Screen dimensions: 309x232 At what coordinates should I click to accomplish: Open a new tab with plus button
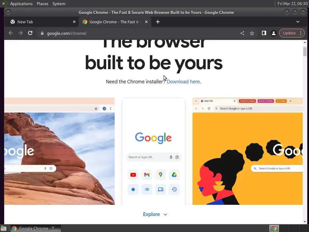pos(158,22)
